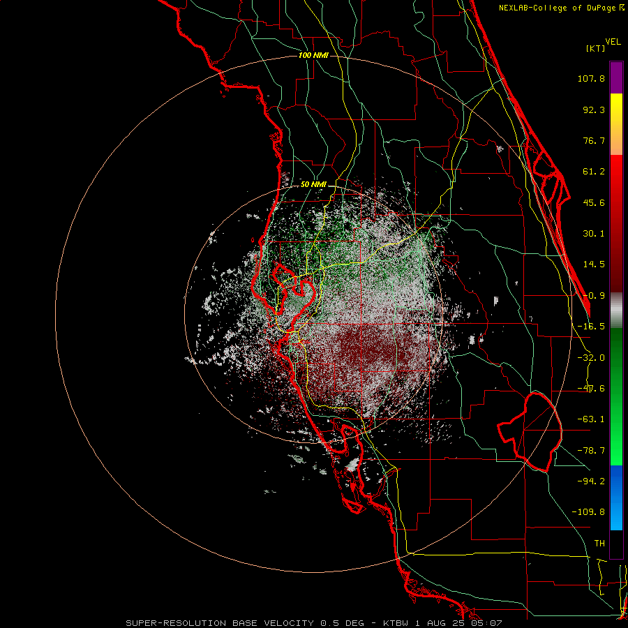Click the 14.5 velocity scale value
Image resolution: width=628 pixels, height=628 pixels.
594,264
